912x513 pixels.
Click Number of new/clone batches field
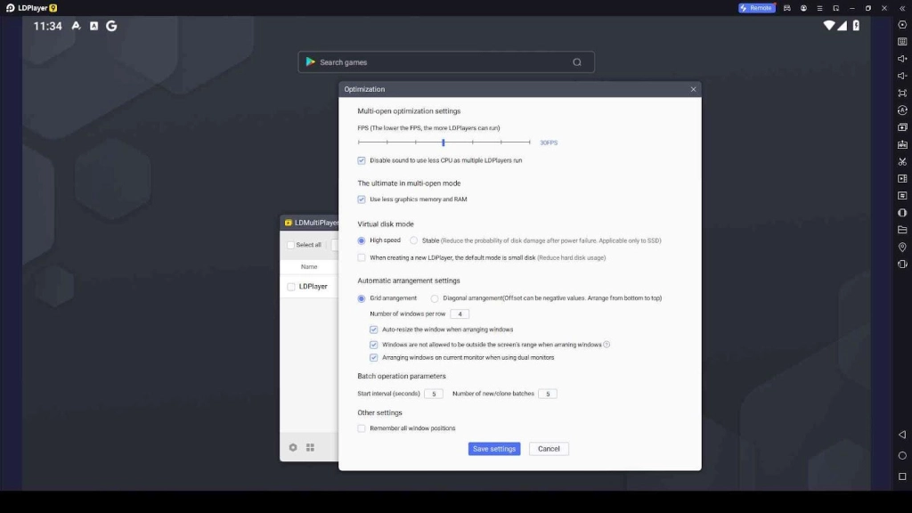coord(548,394)
